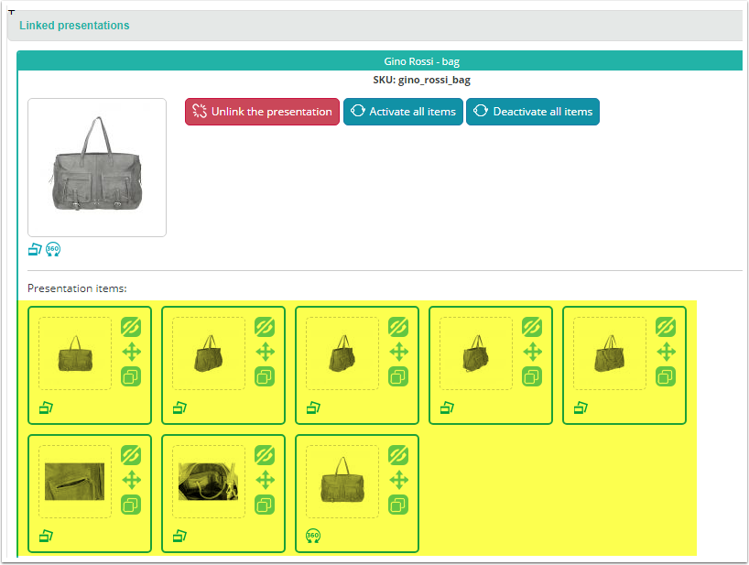
Task: Click Deactivate all items button
Action: (x=532, y=112)
